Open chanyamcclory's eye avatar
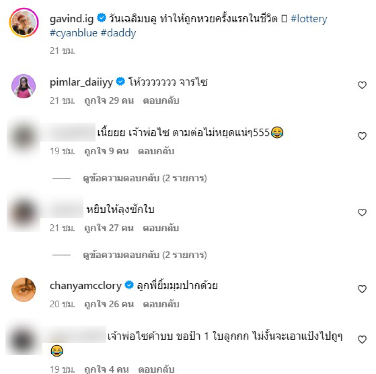The width and height of the screenshot is (376, 374). (23, 290)
